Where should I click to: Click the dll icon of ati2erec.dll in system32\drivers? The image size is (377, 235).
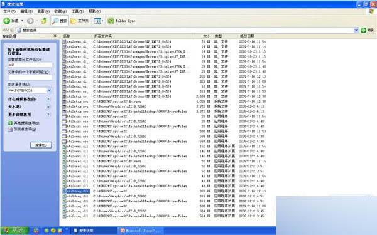point(64,161)
